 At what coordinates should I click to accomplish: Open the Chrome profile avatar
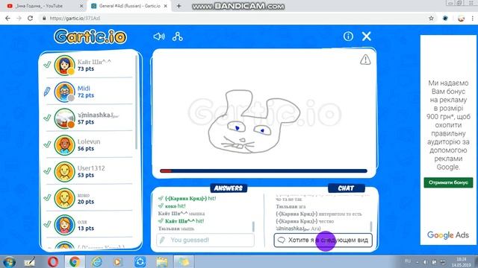(x=461, y=18)
